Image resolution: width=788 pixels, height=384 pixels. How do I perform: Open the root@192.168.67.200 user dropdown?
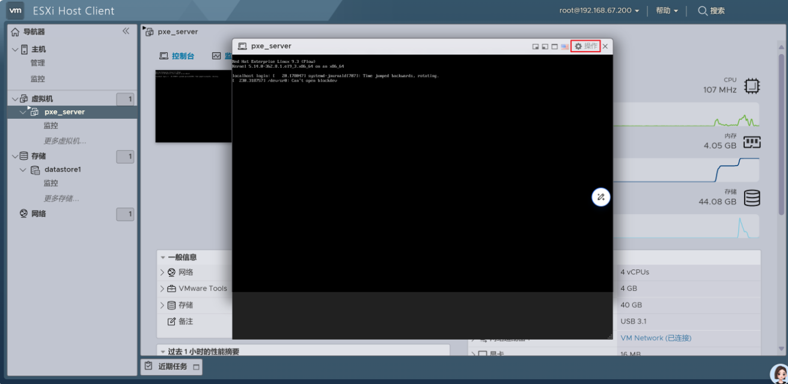coord(599,11)
